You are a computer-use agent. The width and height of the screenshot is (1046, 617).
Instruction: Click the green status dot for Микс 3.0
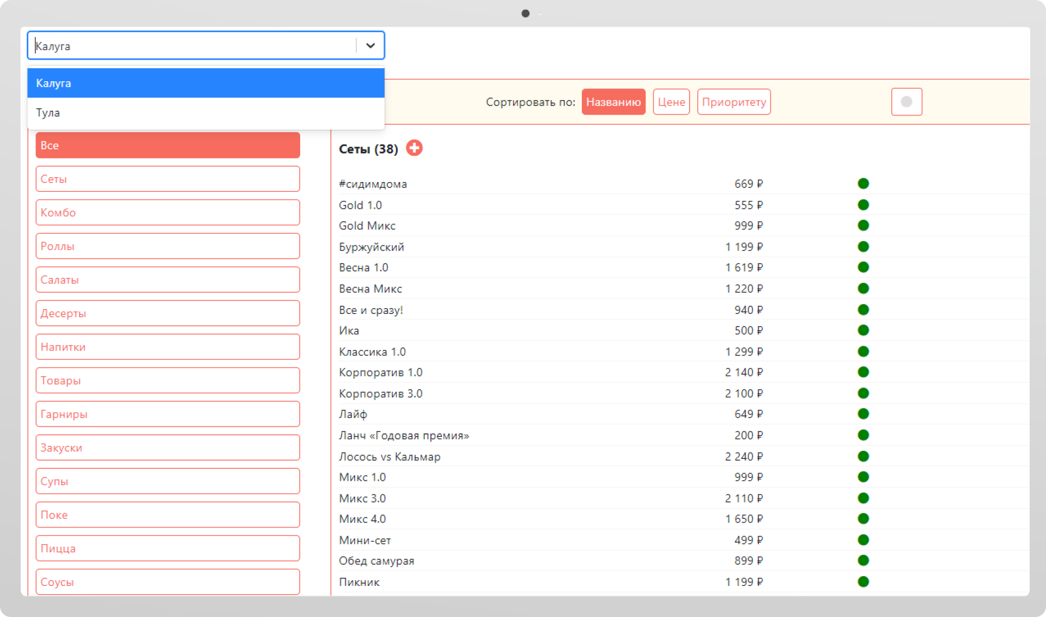point(863,498)
